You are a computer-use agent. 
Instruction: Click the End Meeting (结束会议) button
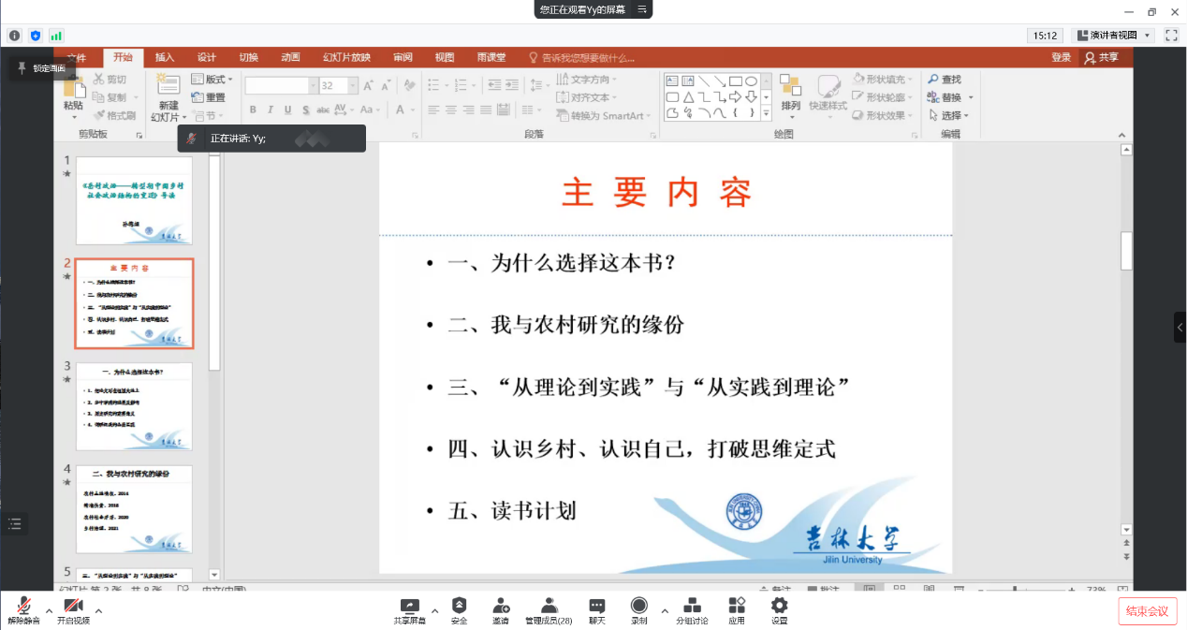tap(1147, 611)
